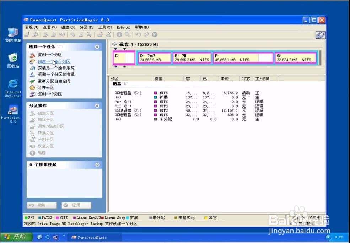Viewport: 350px width, 243px height.
Task: Click 转换分区 operation
Action: (x=46, y=133)
